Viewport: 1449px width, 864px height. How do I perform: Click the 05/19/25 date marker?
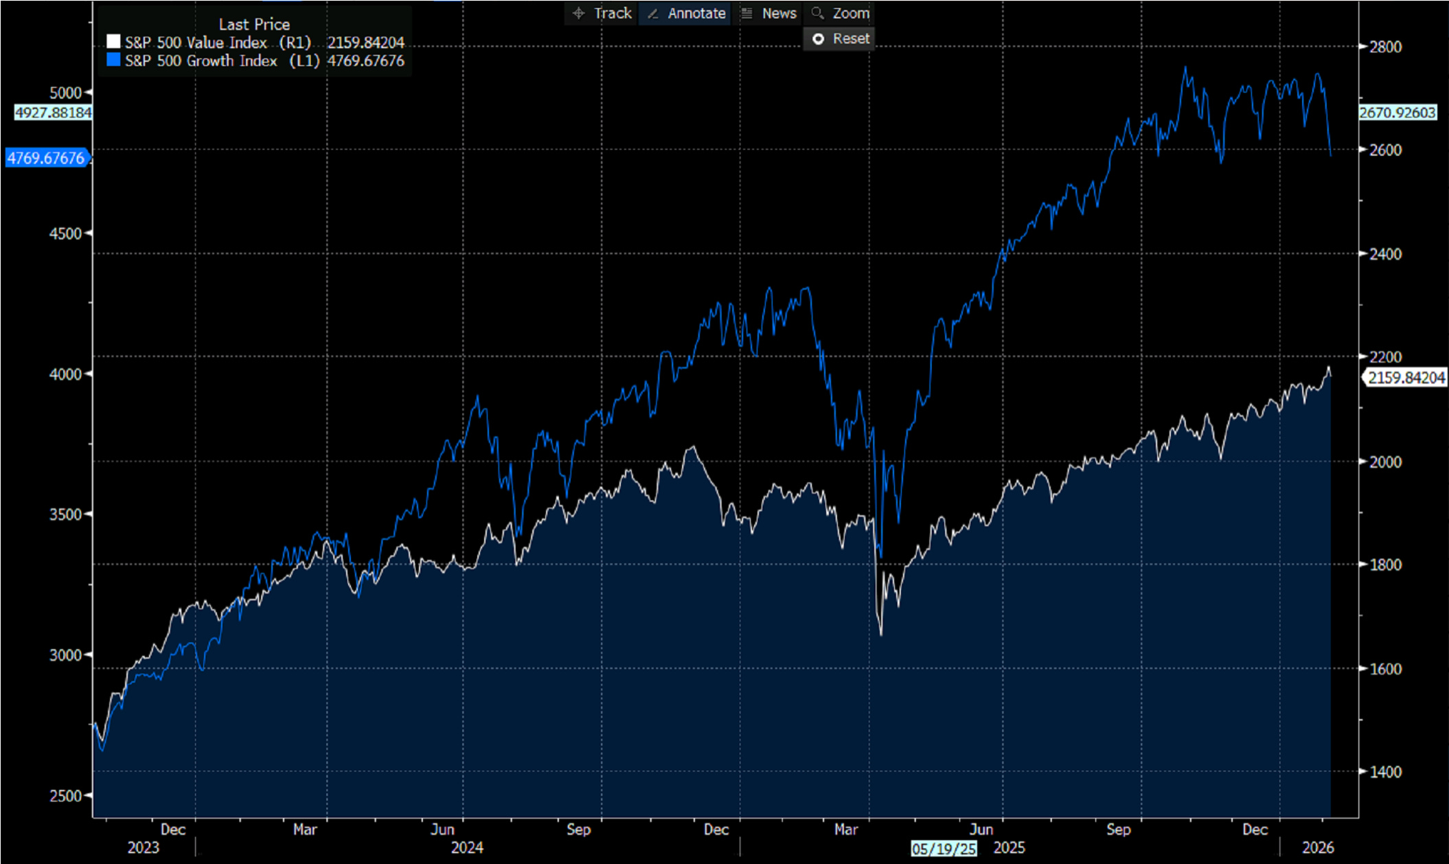coord(944,849)
